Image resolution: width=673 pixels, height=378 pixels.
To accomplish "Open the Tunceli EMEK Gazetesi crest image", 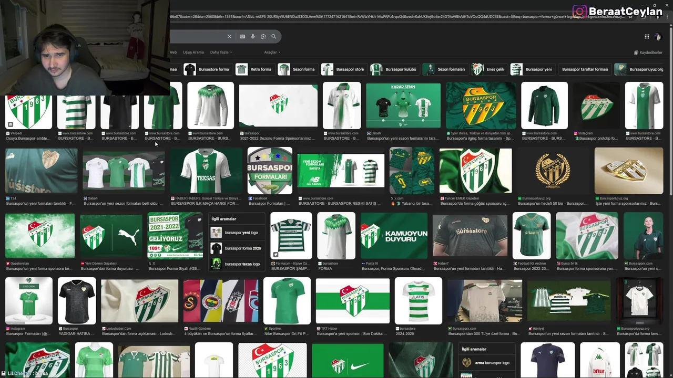I will [475, 171].
